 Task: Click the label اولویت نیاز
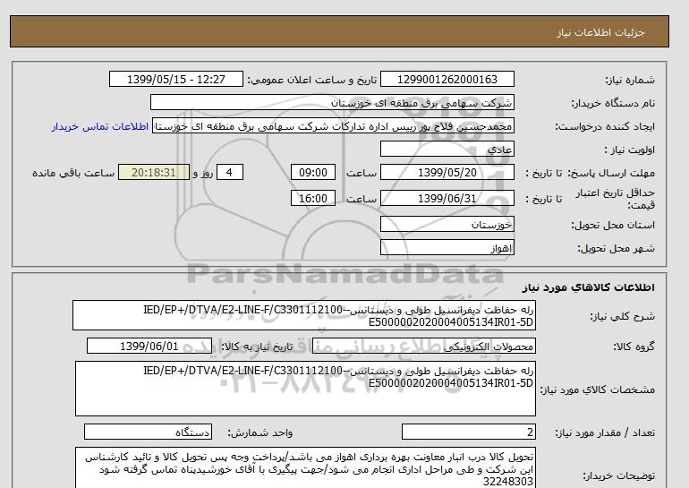[630, 150]
